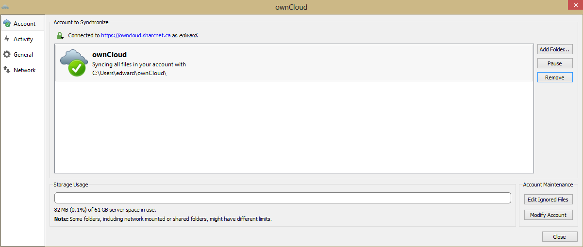Click the Network arrows icon

point(7,70)
